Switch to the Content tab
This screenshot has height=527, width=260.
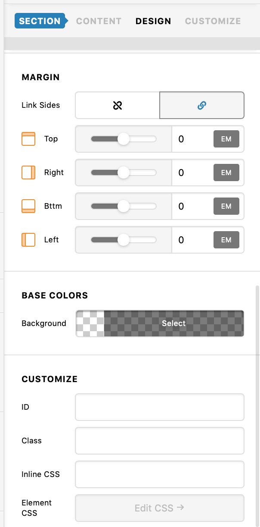point(99,21)
